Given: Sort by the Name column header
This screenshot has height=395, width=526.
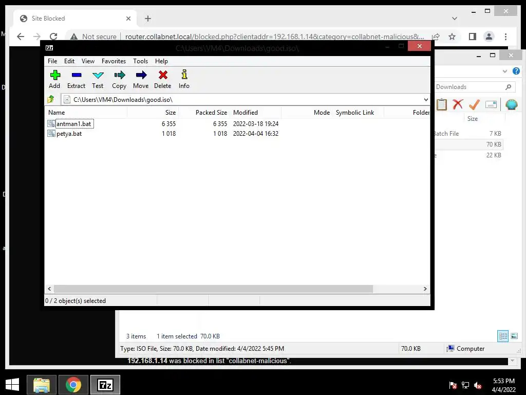Looking at the screenshot, I should click(86, 113).
